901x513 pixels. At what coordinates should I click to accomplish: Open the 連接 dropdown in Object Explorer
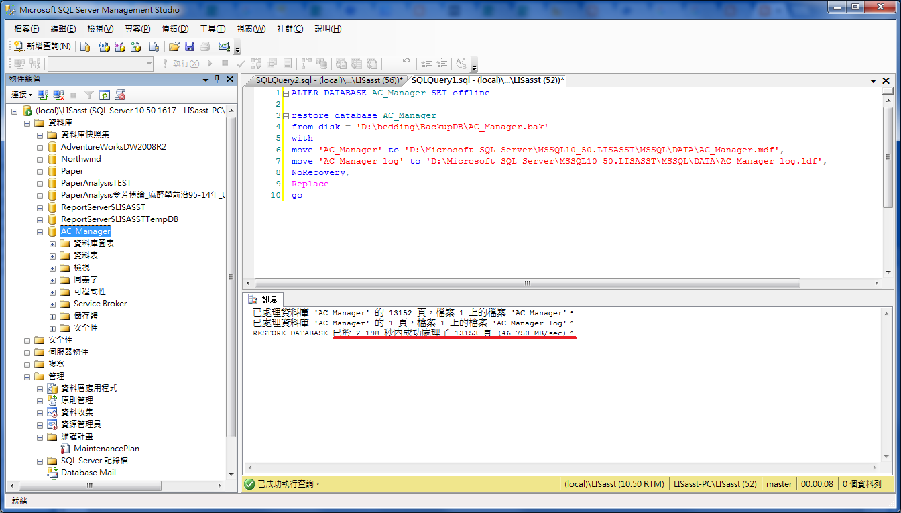coord(21,95)
